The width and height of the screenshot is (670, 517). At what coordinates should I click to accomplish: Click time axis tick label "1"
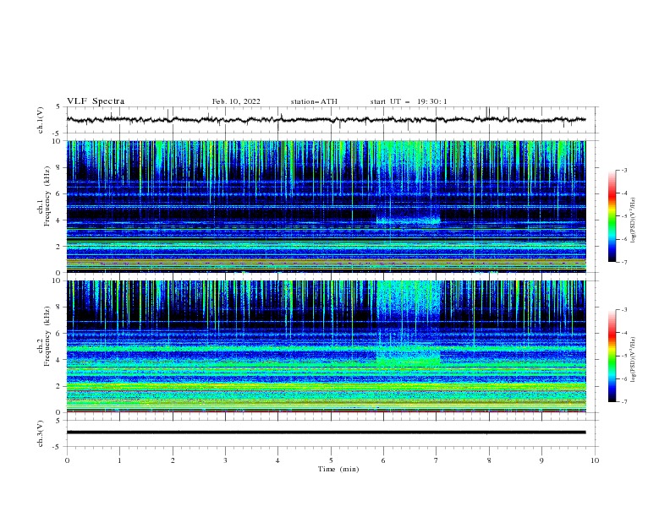pos(119,460)
